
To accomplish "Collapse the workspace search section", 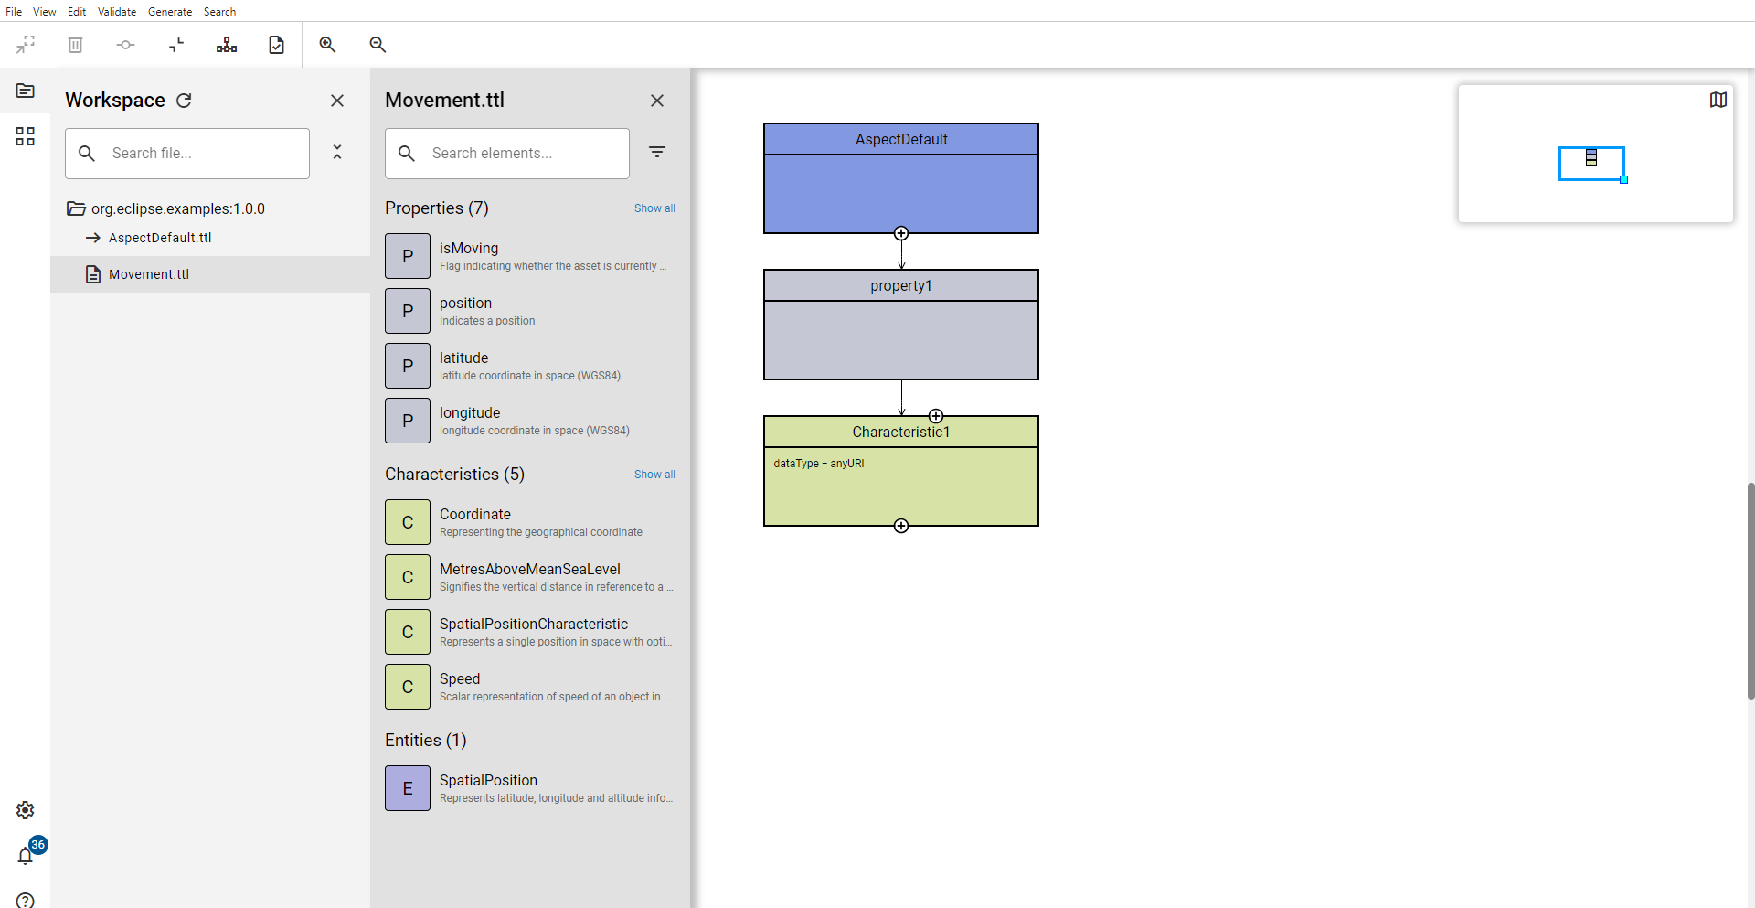I will (337, 152).
